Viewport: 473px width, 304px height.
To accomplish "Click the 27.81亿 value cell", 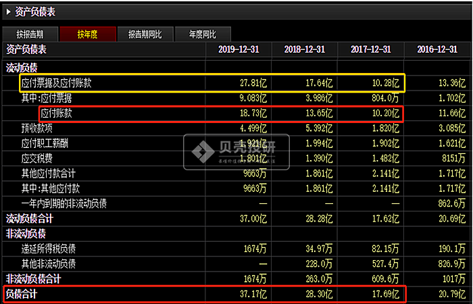I will click(252, 83).
